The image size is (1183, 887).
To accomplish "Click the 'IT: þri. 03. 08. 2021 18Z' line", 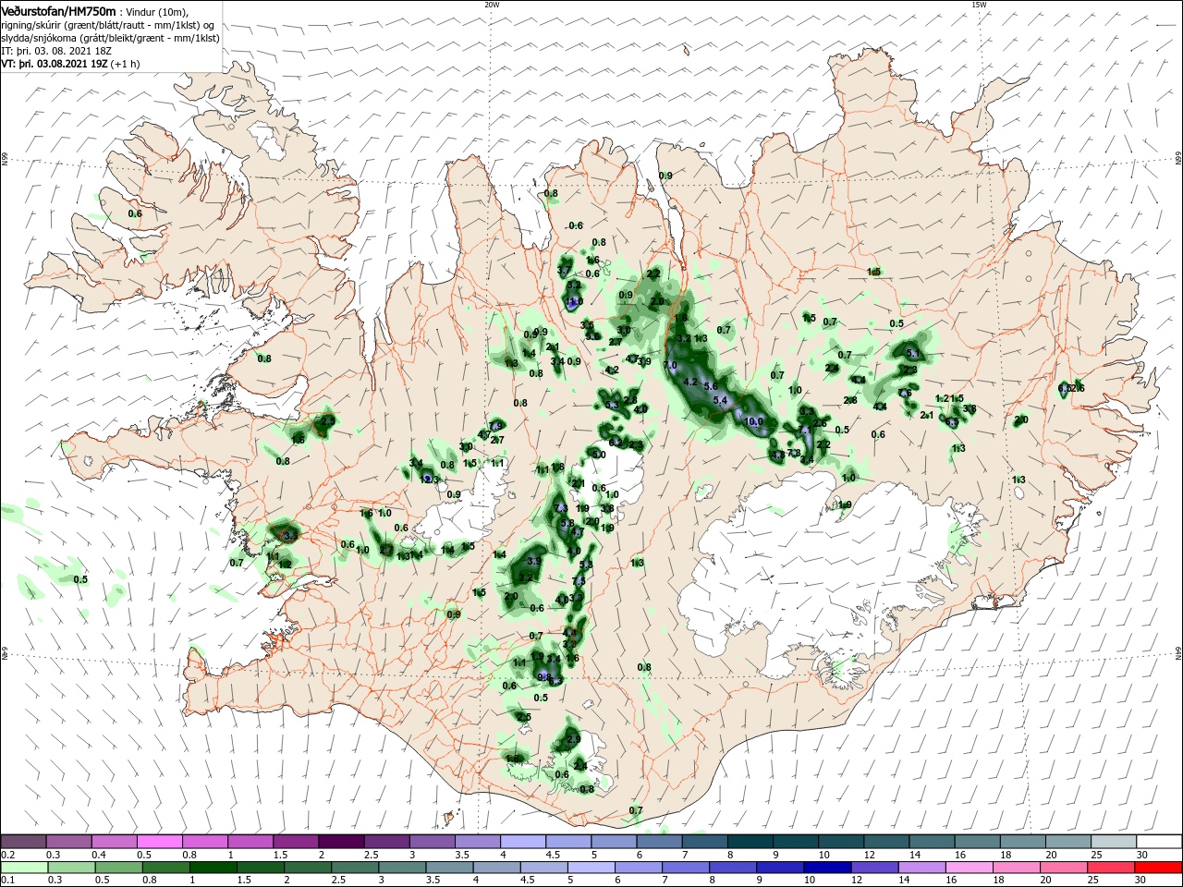I will [56, 51].
